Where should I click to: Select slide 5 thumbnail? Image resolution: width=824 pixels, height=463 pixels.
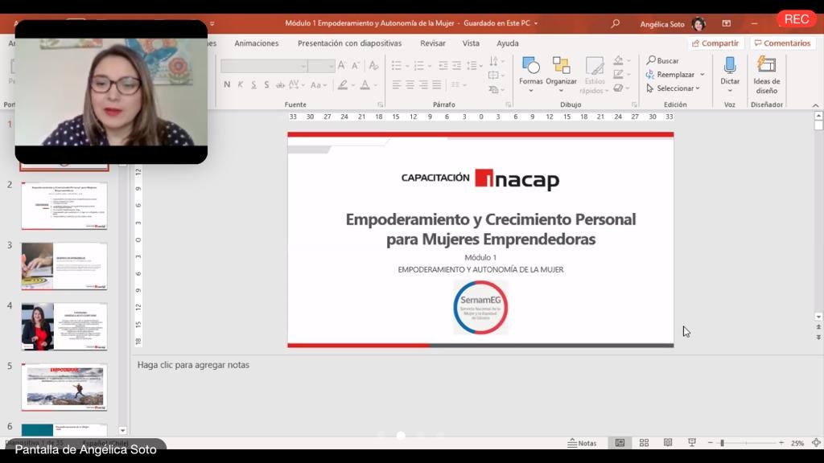(x=64, y=387)
